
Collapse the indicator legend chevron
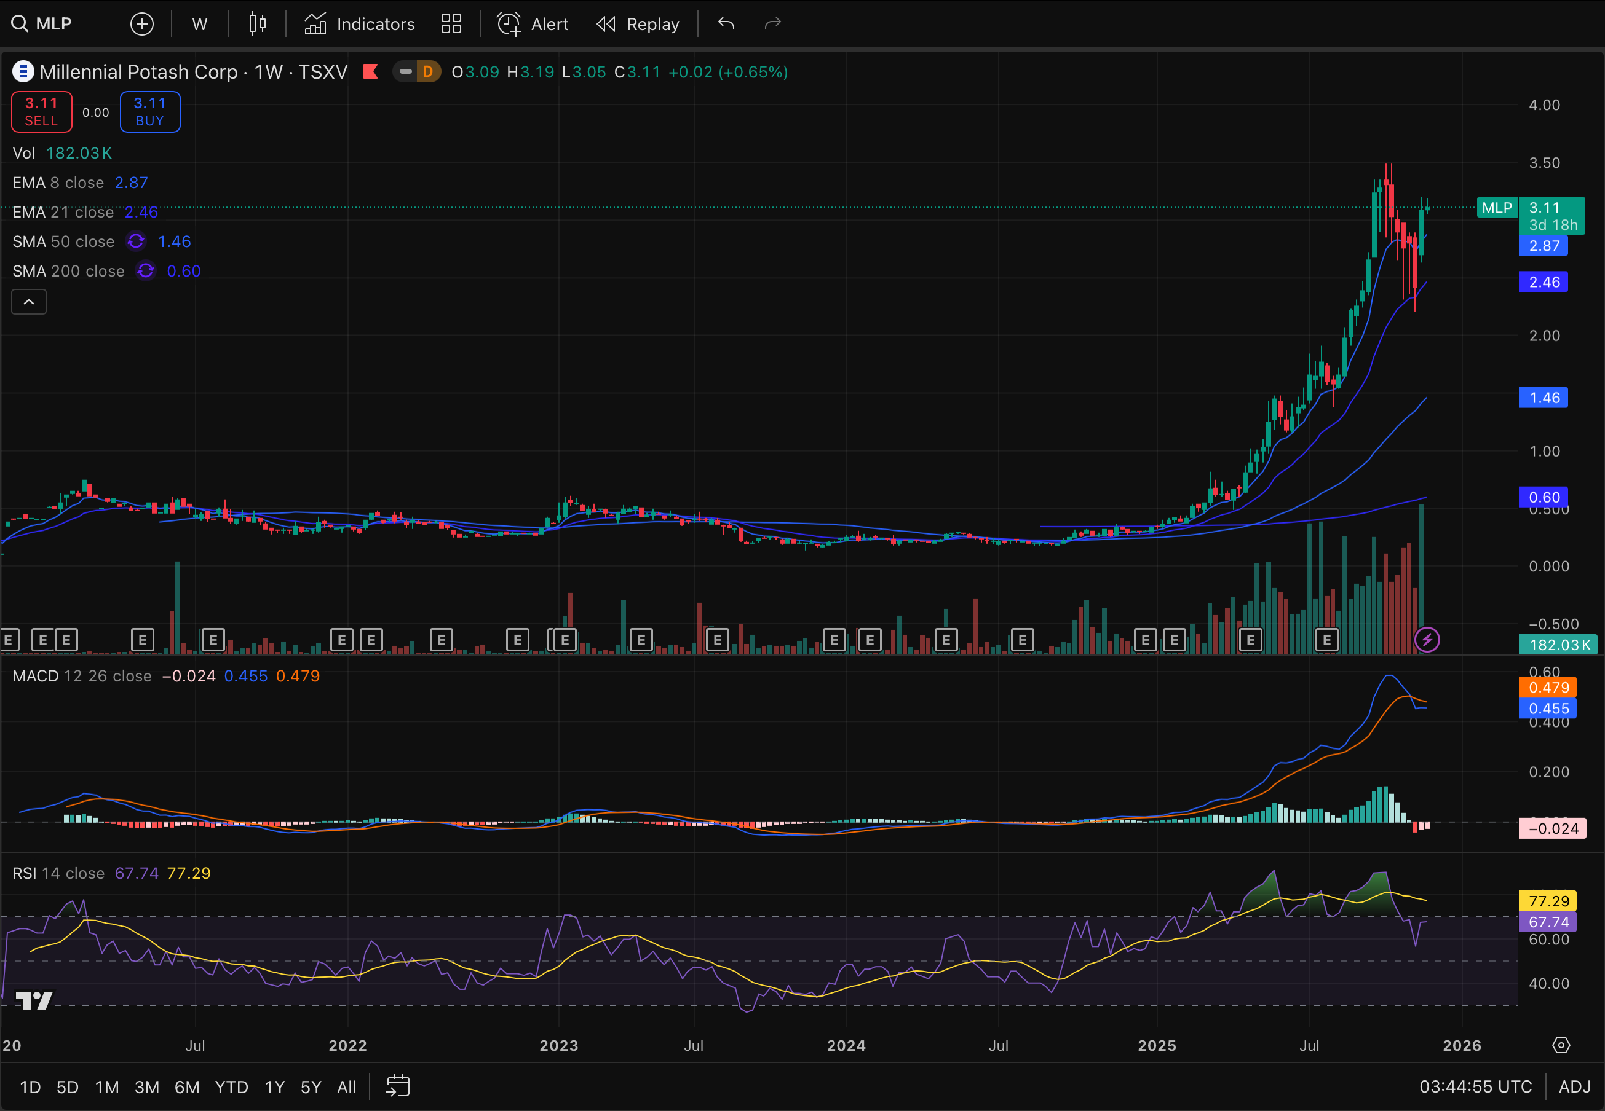tap(28, 302)
